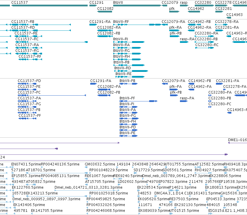
Task: Open transcript CG32278-RA
Action: (221, 25)
